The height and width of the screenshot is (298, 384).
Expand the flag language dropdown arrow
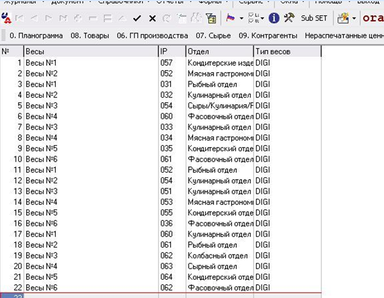click(x=241, y=18)
